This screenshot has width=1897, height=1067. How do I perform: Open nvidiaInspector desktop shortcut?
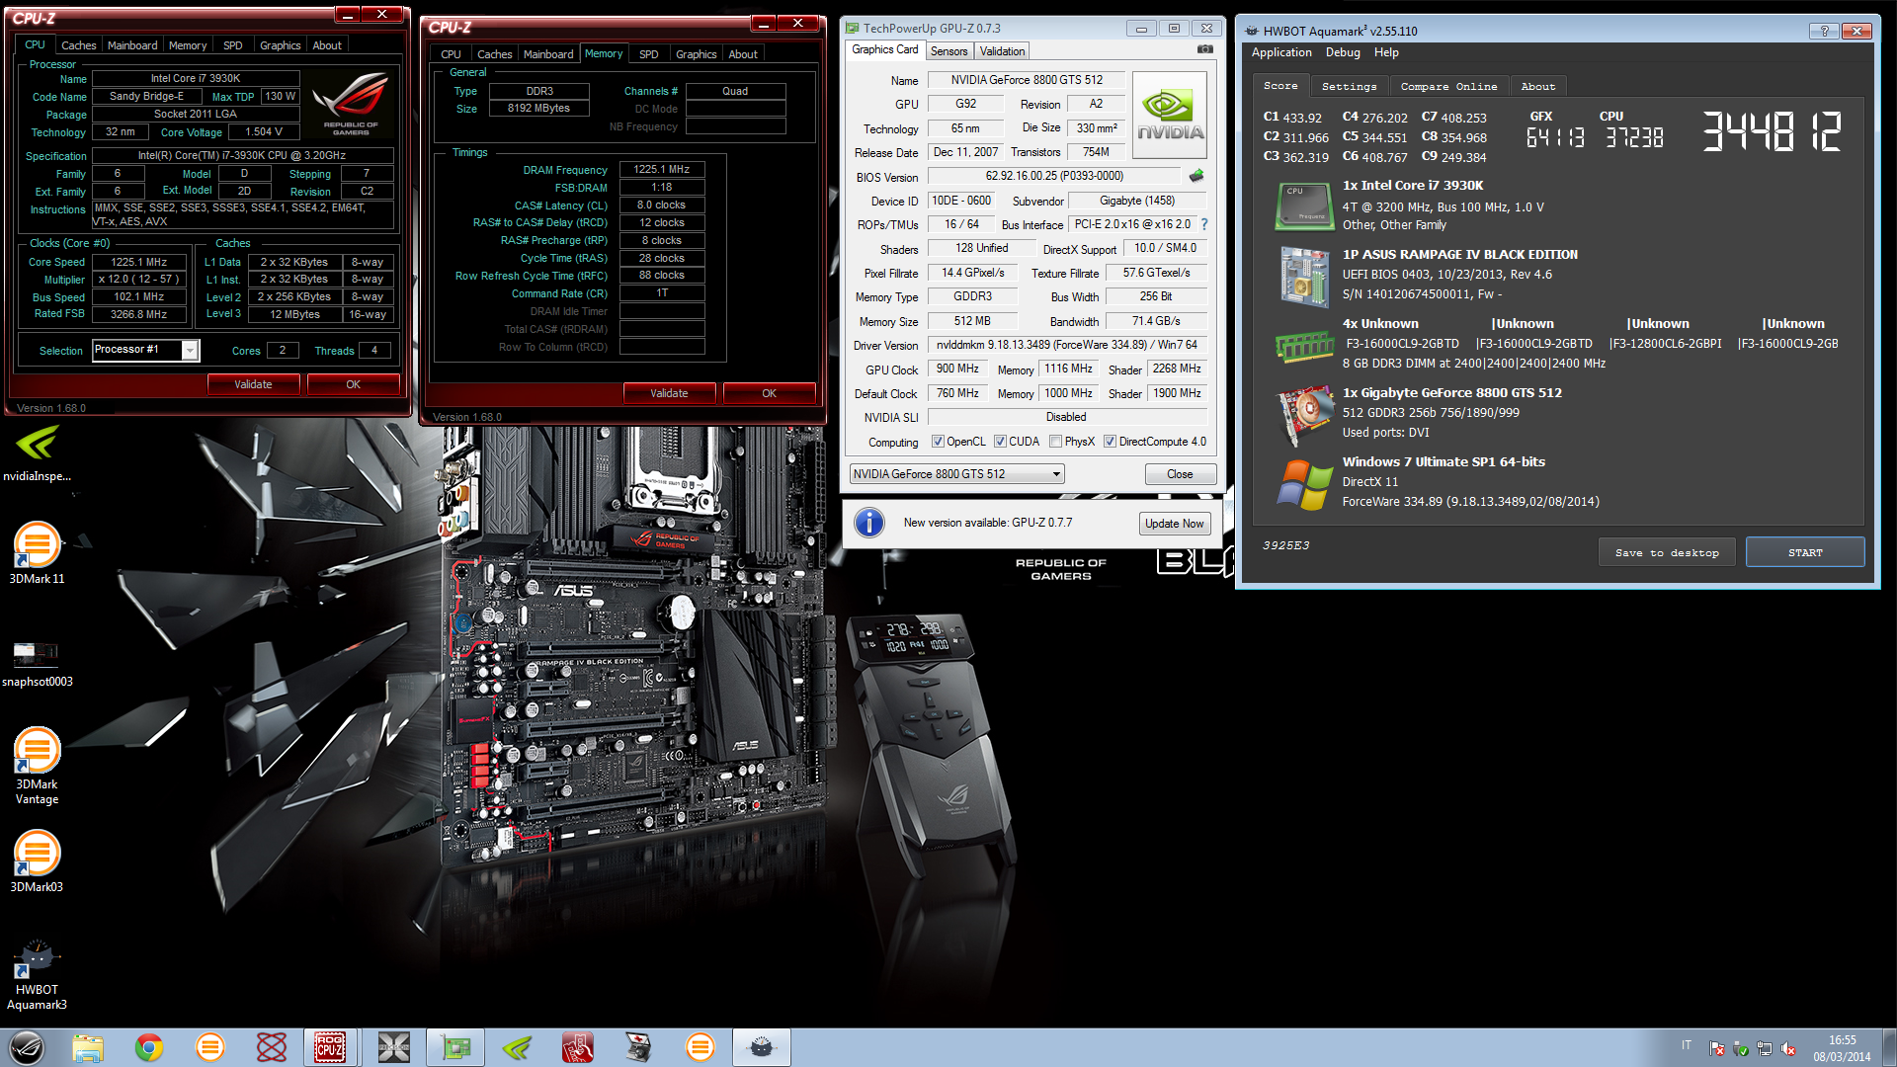click(37, 453)
